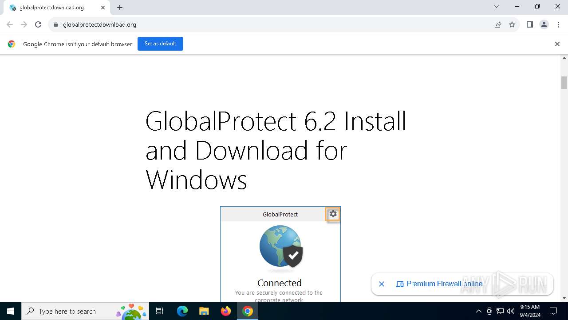Close the Premium Firewall popup

382,284
